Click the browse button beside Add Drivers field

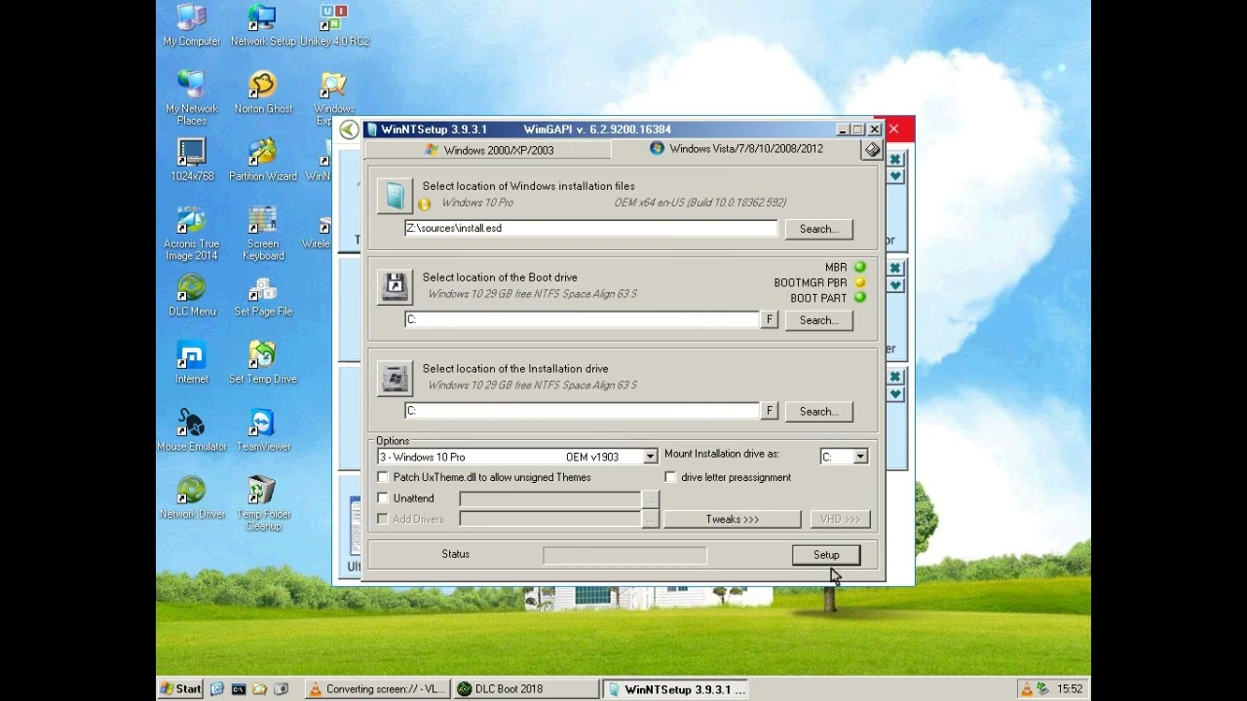(x=650, y=519)
